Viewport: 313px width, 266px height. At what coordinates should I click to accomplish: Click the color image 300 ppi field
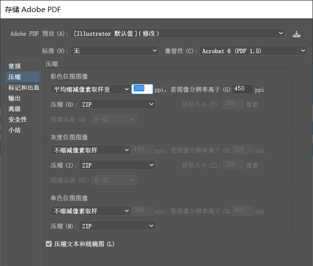142,89
